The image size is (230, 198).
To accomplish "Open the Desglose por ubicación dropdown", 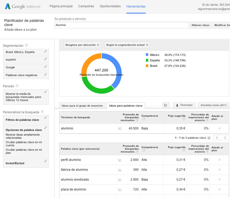I will [83, 45].
